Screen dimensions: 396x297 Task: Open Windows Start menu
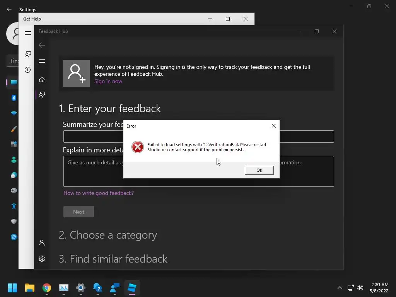tap(12, 288)
